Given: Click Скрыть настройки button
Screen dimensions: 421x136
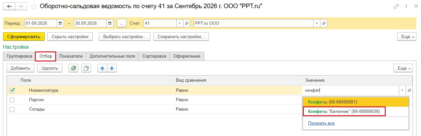Looking at the screenshot, I should (70, 36).
